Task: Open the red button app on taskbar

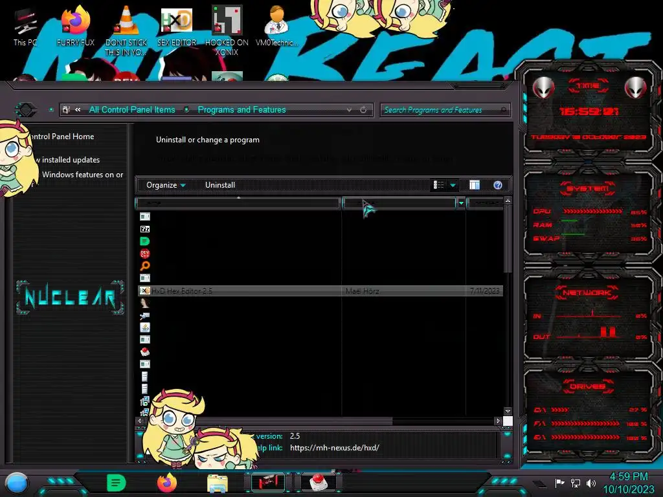Action: click(x=319, y=482)
